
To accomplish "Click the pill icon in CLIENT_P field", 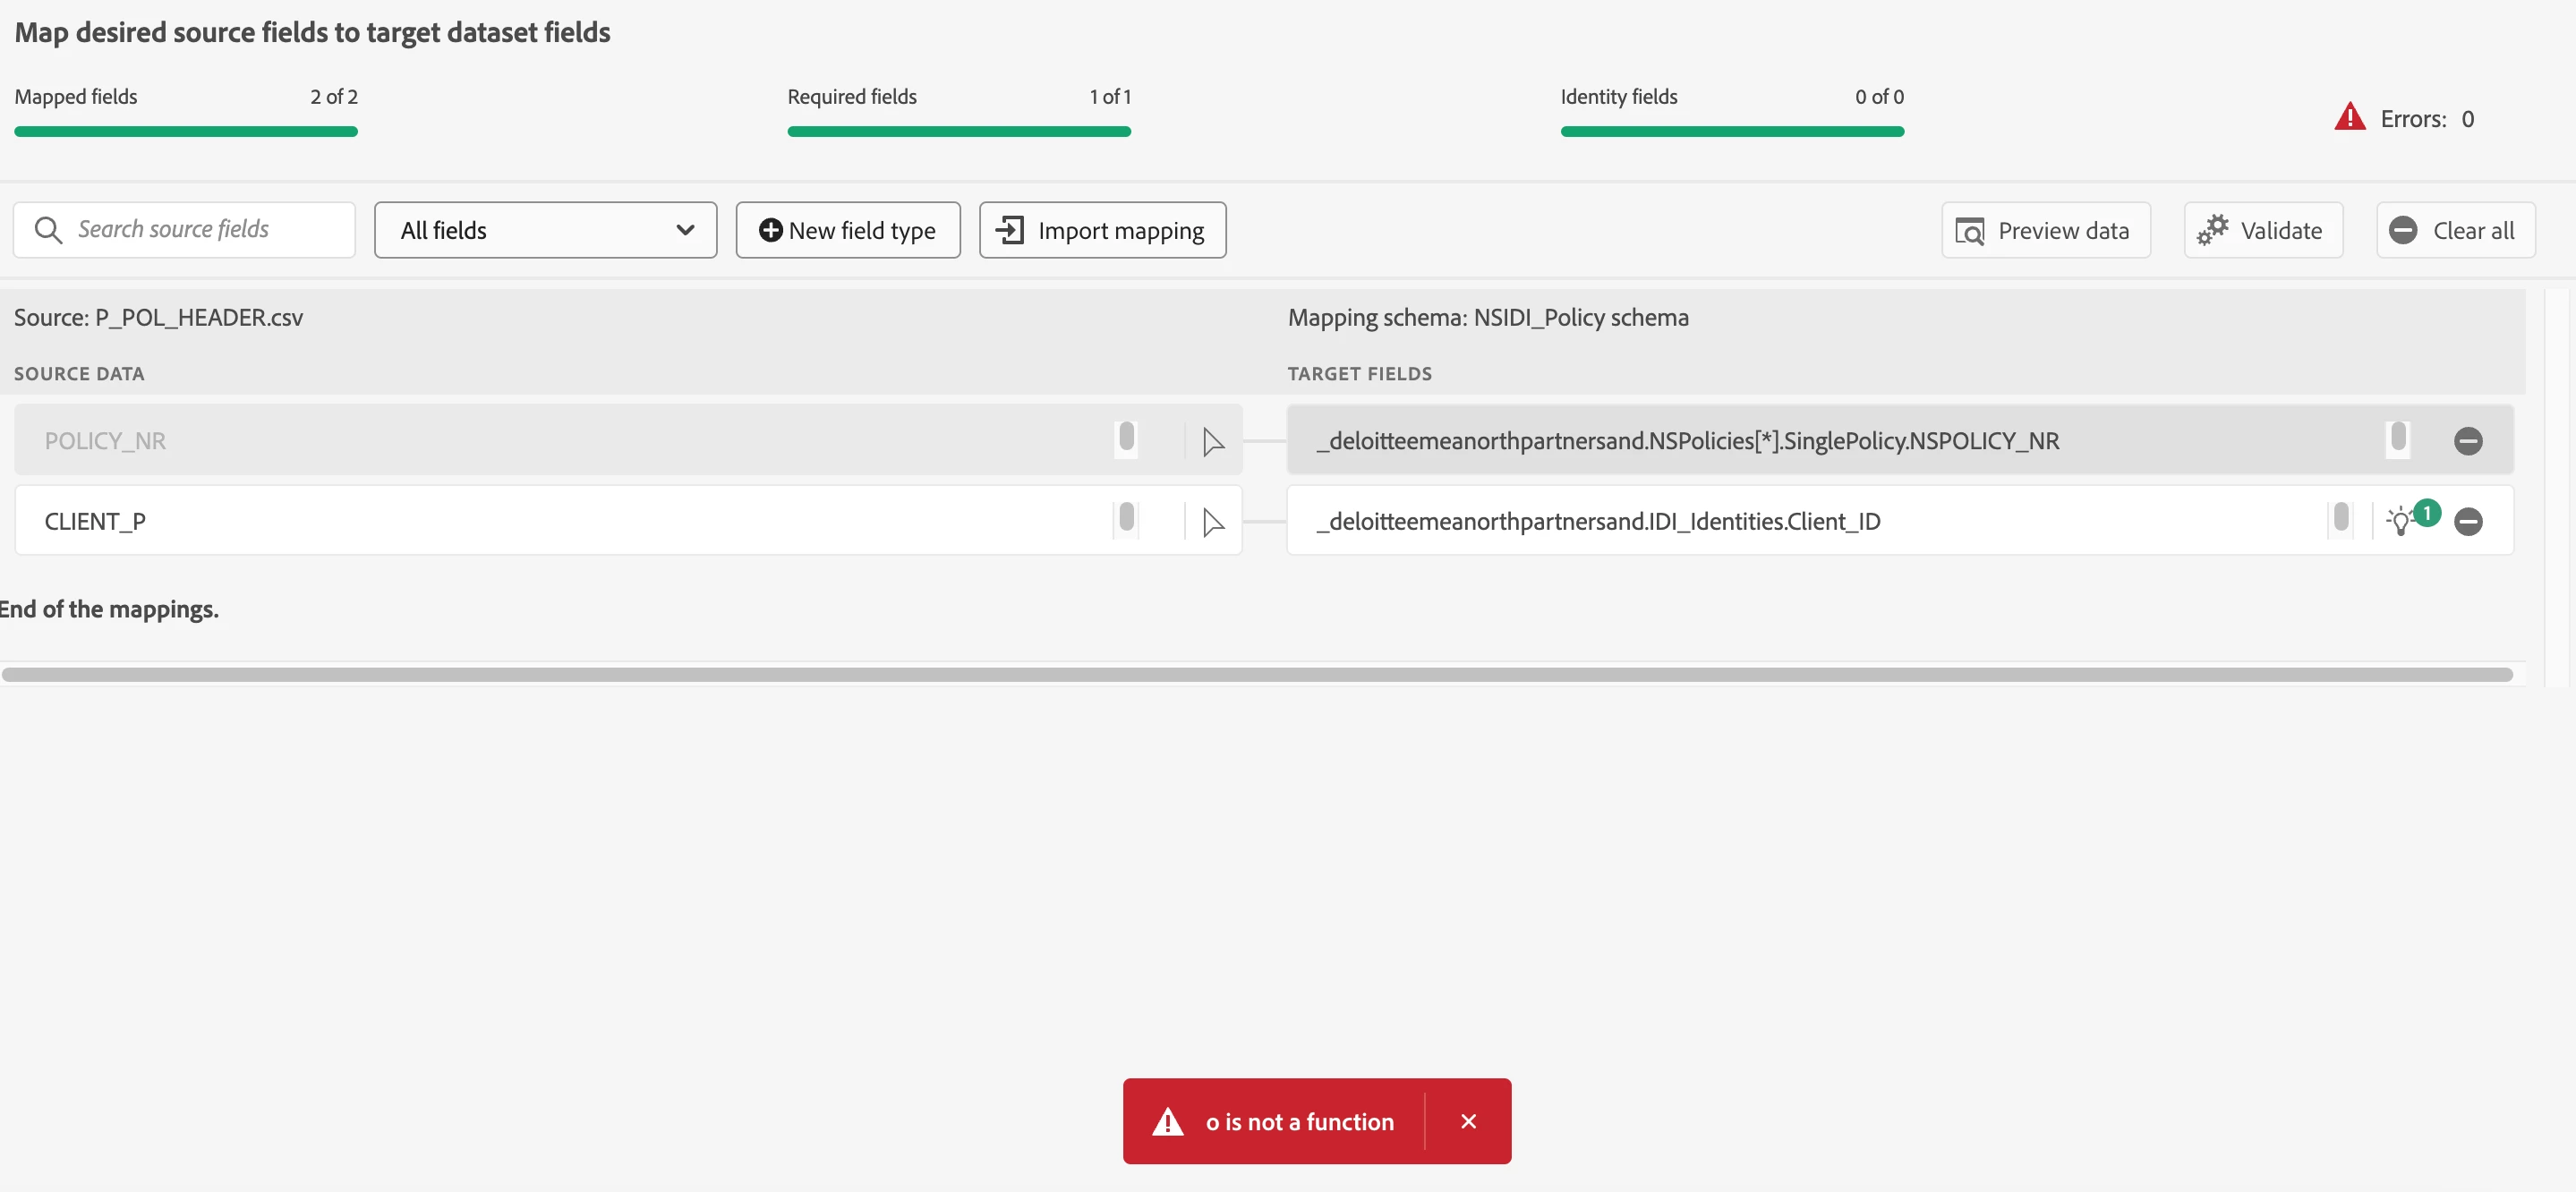I will click(1126, 518).
